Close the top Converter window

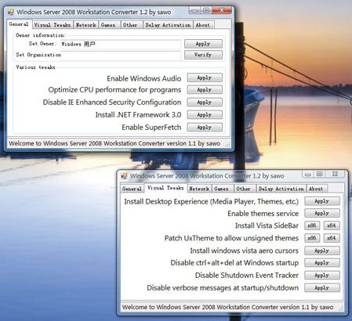pos(222,11)
